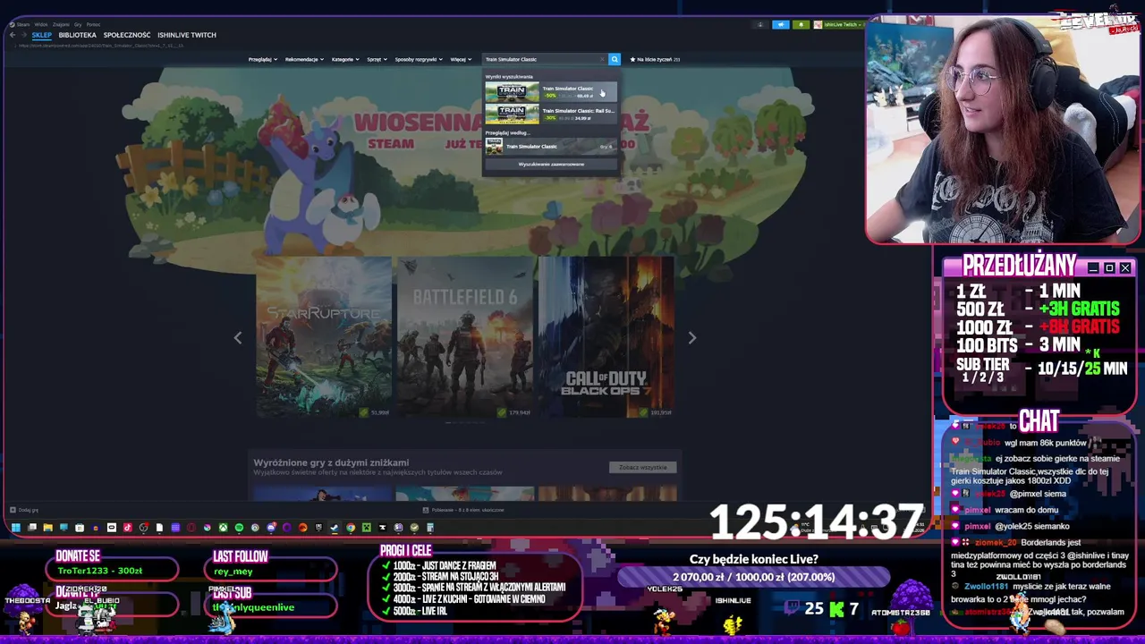Screen dimensions: 1145x644
Task: Open Call of Duty Black Ops 7 card
Action: (606, 337)
